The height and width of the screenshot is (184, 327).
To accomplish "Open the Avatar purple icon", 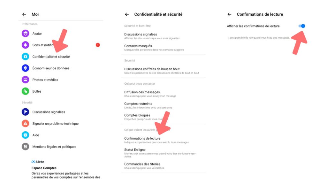I will click(26, 33).
